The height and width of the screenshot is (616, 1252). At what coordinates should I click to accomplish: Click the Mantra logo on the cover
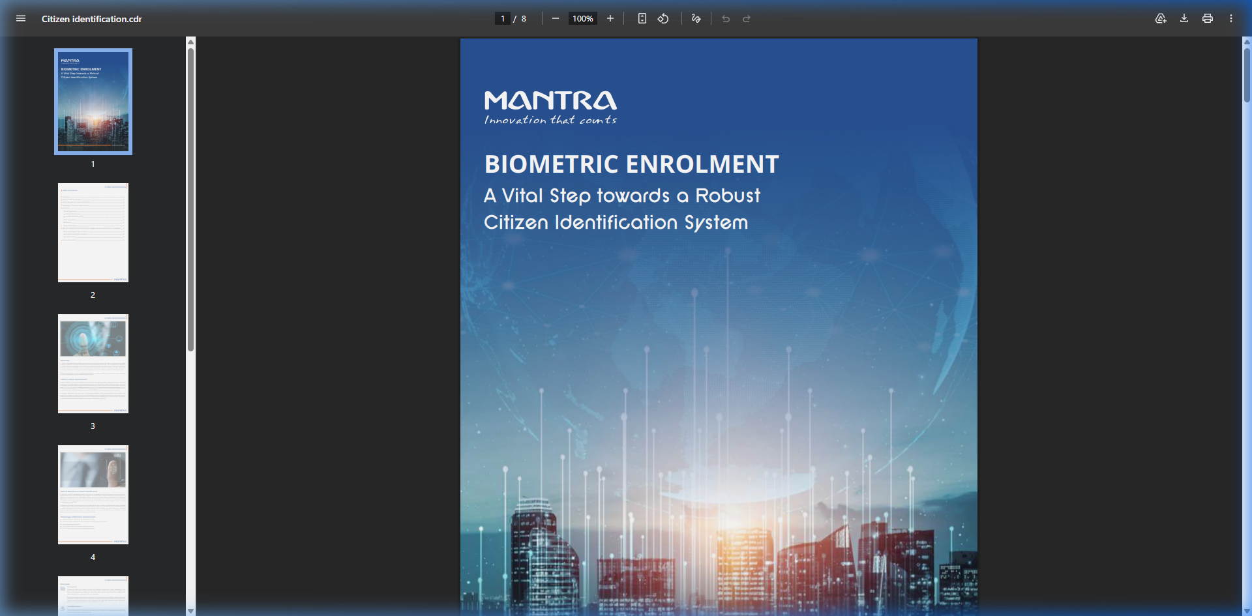pos(550,101)
